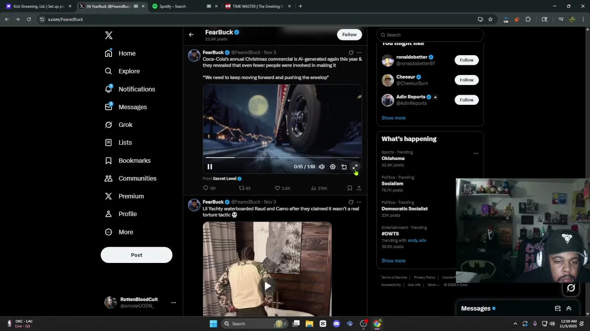Open the #DWTS trending topic
Screen dimensions: 590x331
point(390,234)
